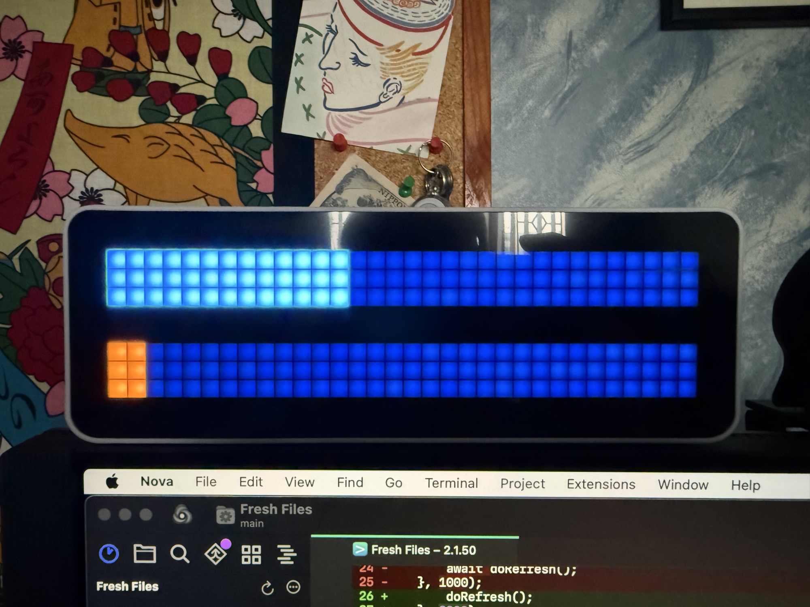Show the Files folder sidebar
The image size is (810, 607).
(x=145, y=554)
